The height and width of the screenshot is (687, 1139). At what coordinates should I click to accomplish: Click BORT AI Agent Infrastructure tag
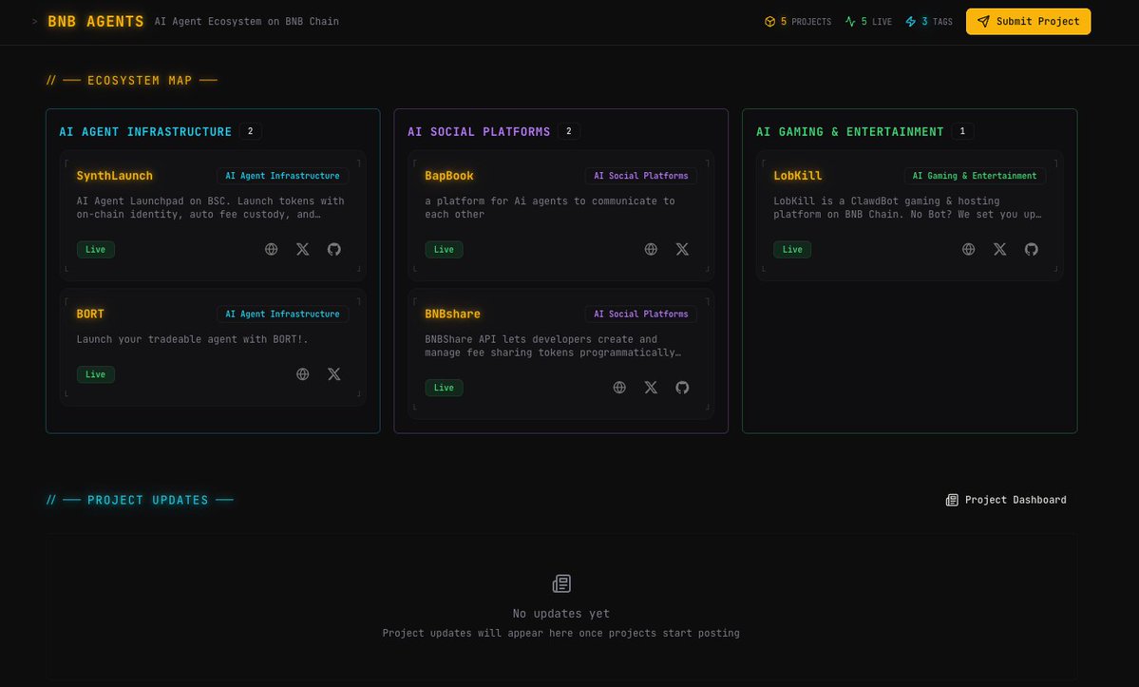[x=282, y=314]
